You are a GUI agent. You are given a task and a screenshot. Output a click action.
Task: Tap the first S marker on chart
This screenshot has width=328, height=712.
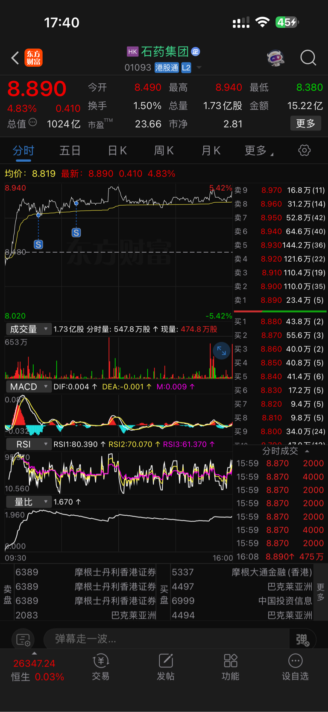point(38,245)
